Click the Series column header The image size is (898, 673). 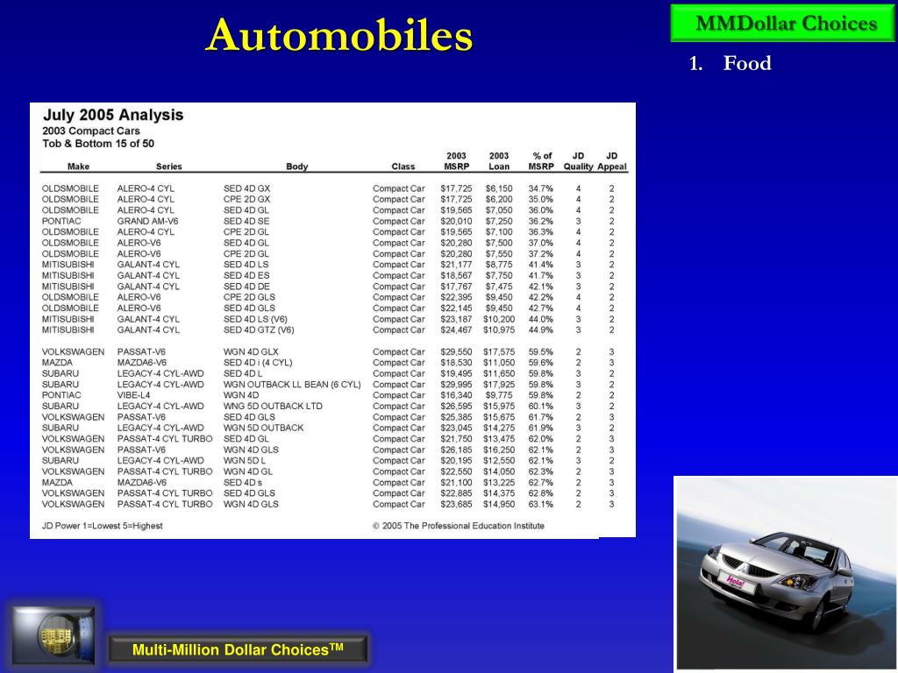click(x=169, y=166)
